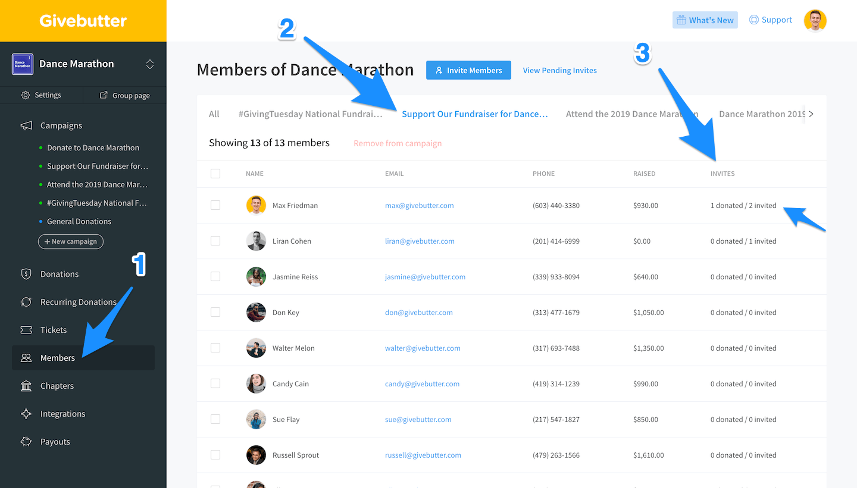Screen dimensions: 857x488
Task: Check the box for Sue Flay
Action: (215, 419)
